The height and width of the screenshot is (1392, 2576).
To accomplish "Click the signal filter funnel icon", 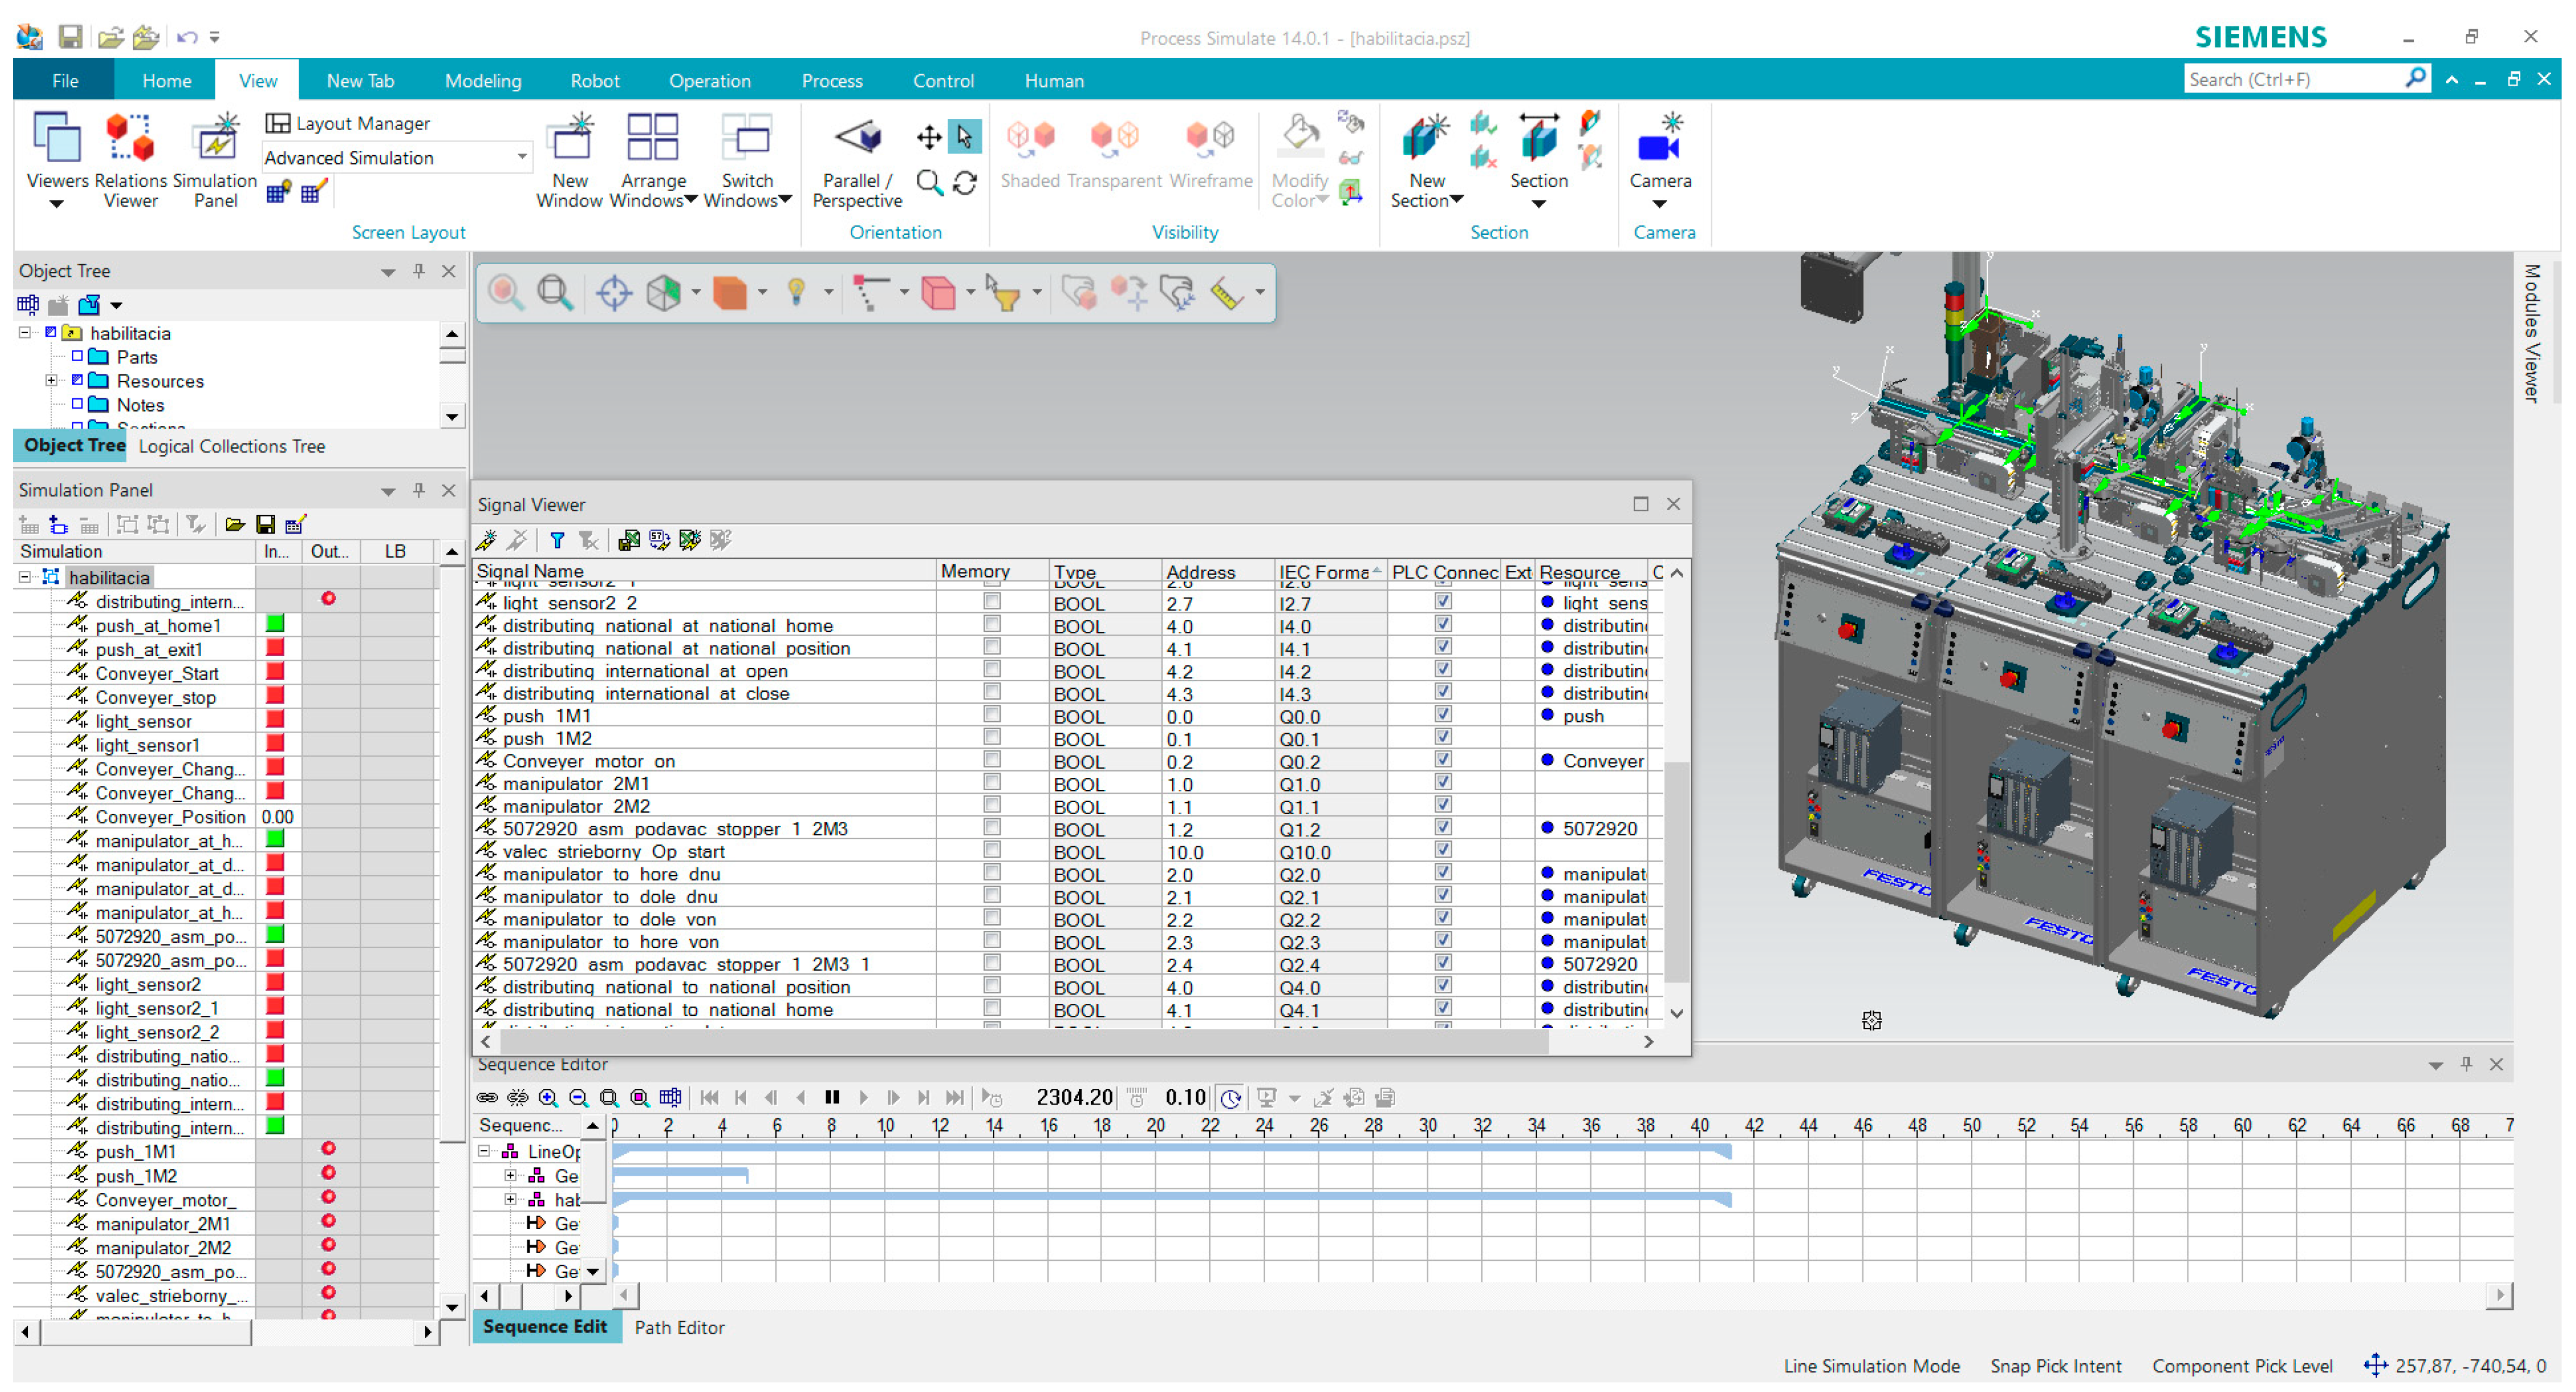I will click(x=557, y=541).
